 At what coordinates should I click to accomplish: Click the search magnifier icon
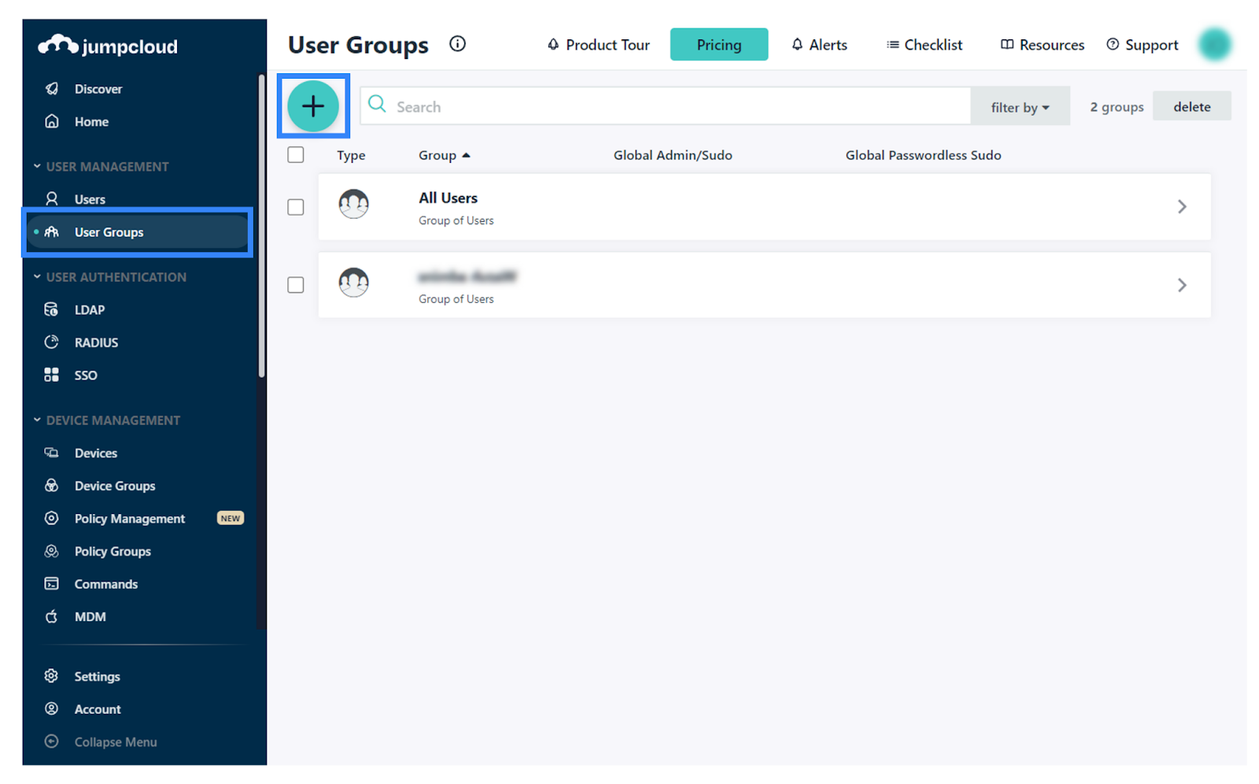coord(377,105)
